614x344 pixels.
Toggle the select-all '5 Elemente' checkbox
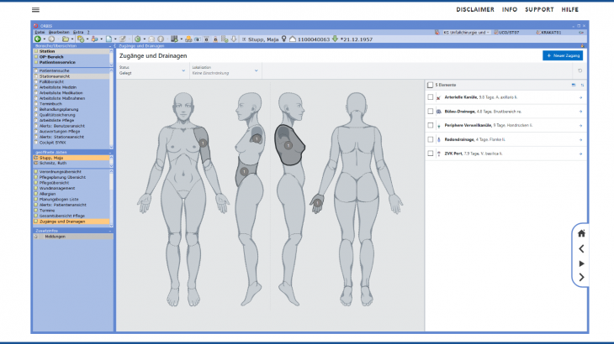tap(431, 85)
